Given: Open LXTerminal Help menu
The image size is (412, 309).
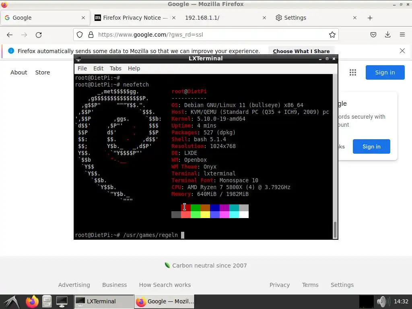Looking at the screenshot, I should 134,68.
